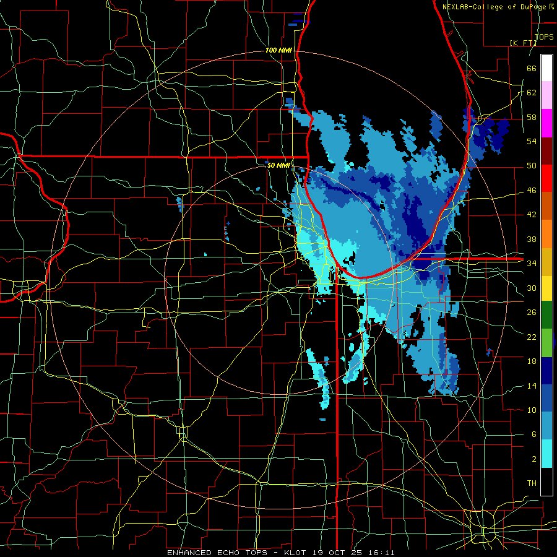Viewport: 557px width, 557px height.
Task: Click the cyan legend swatch
Action: (x=546, y=454)
